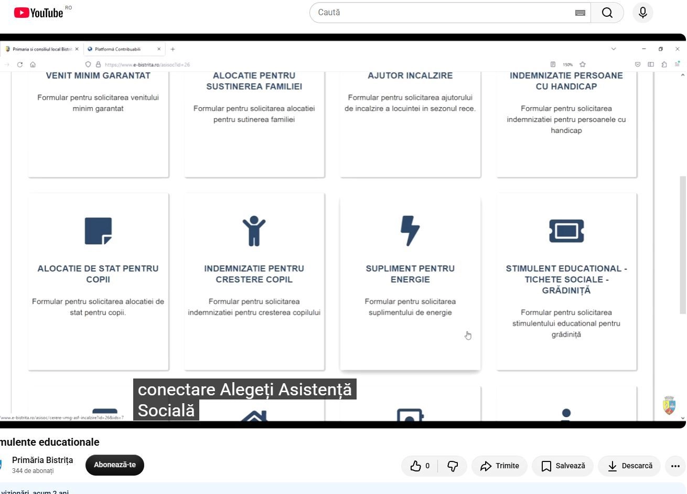The image size is (687, 494).
Task: Save the video with Salvează
Action: point(563,466)
